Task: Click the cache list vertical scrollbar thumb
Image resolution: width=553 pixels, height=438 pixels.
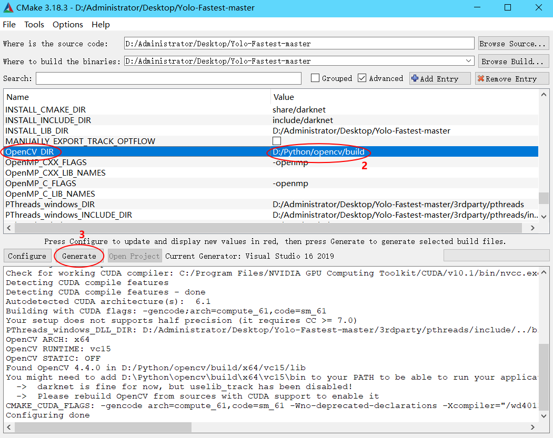Action: tap(544, 198)
